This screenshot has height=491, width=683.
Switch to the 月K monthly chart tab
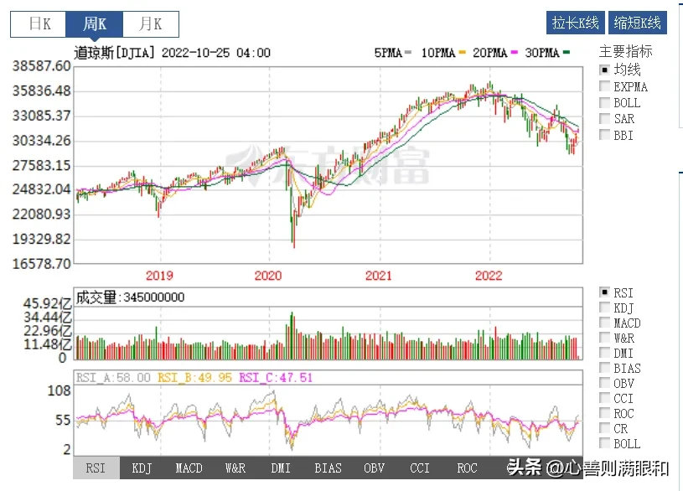[151, 24]
